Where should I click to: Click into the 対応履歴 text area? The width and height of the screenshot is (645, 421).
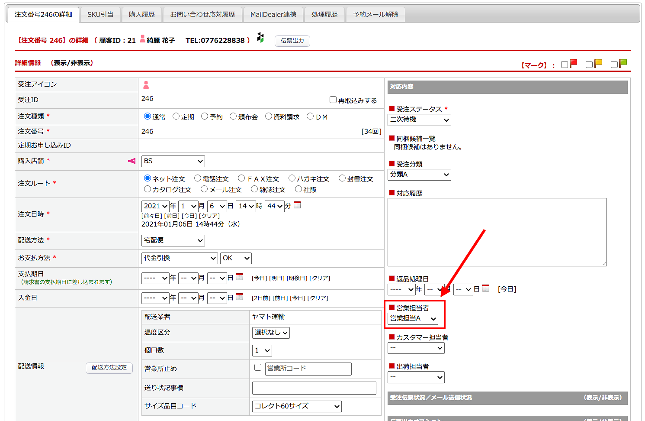point(497,232)
